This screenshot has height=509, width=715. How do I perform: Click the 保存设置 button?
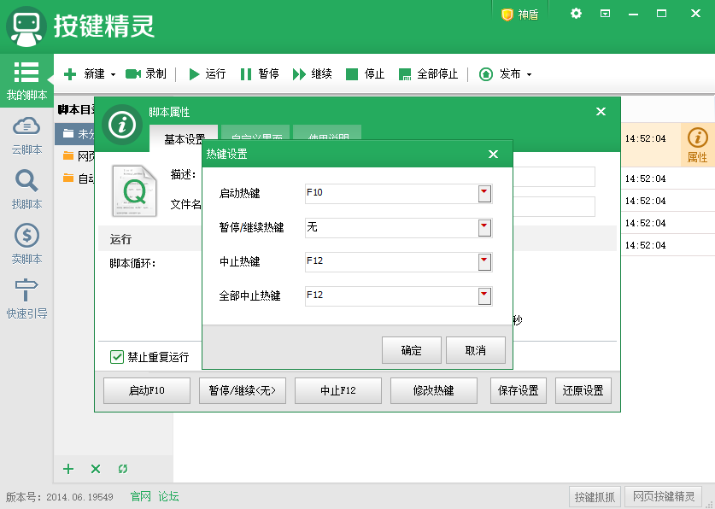pyautogui.click(x=519, y=390)
